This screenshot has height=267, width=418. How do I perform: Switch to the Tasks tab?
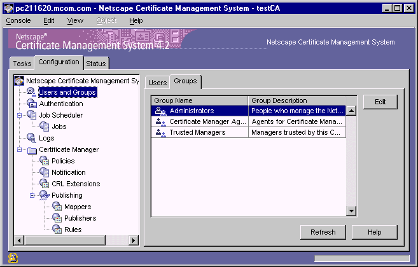pos(22,64)
